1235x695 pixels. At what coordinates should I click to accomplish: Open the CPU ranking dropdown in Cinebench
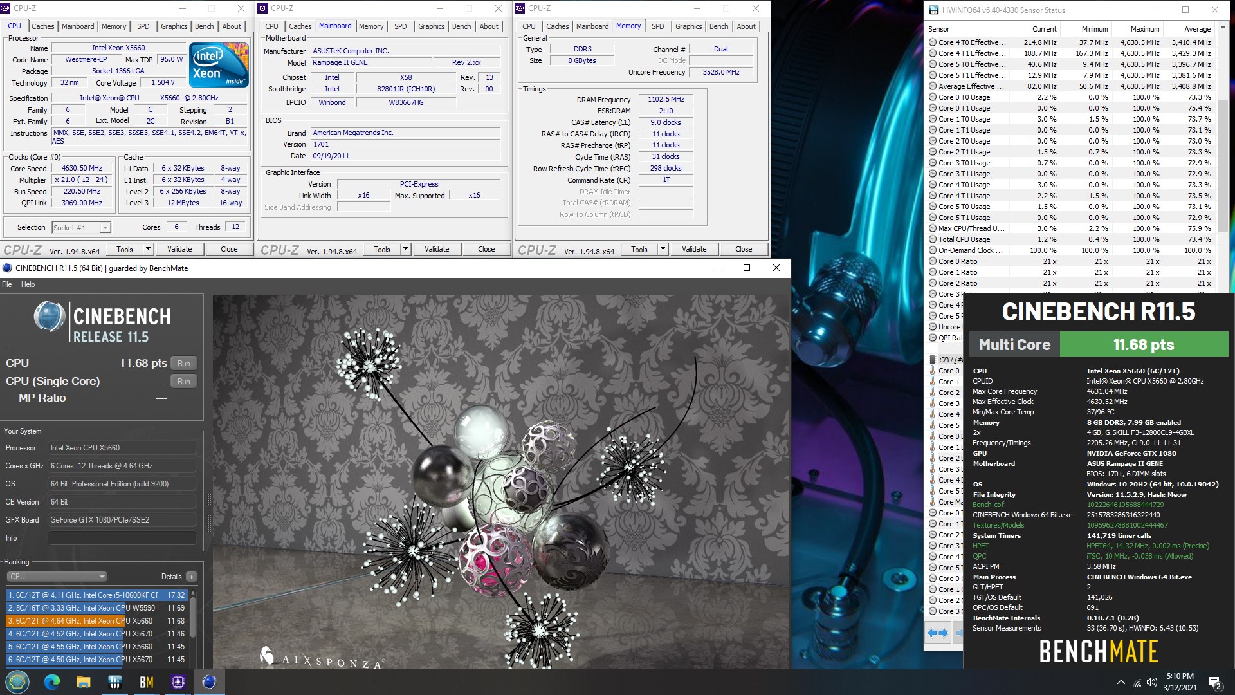click(x=57, y=577)
